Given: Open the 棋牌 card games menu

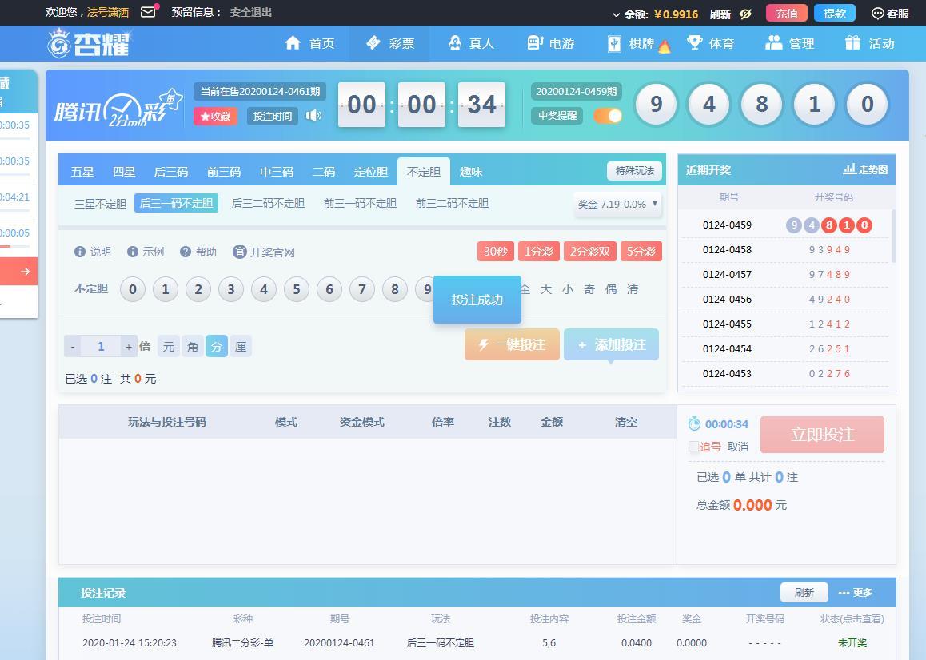Looking at the screenshot, I should [638, 44].
